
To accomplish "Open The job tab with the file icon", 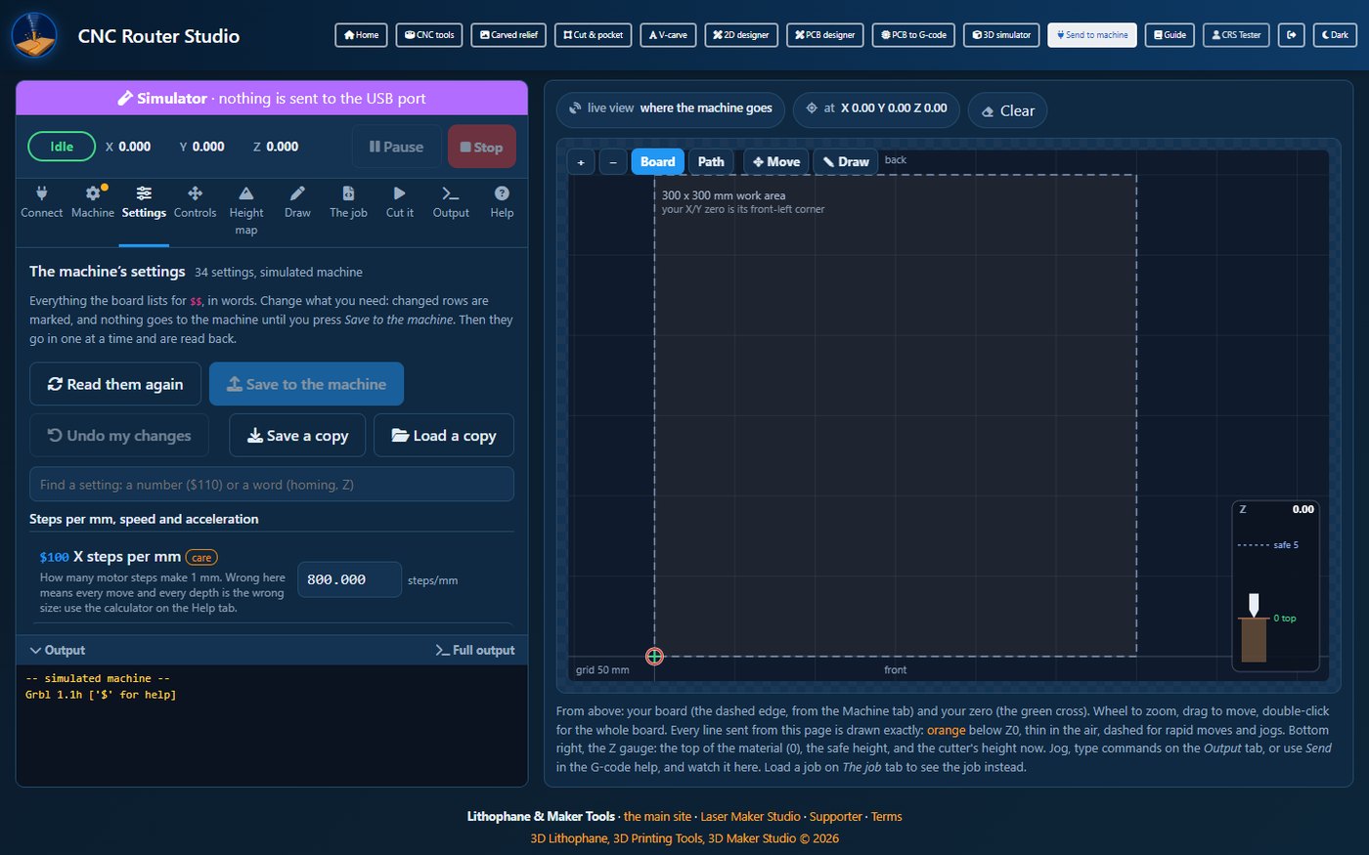I will pyautogui.click(x=348, y=203).
